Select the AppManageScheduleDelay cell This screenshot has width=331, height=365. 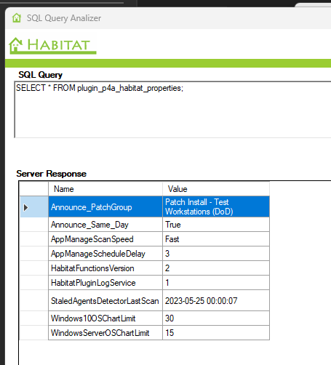tap(105, 254)
